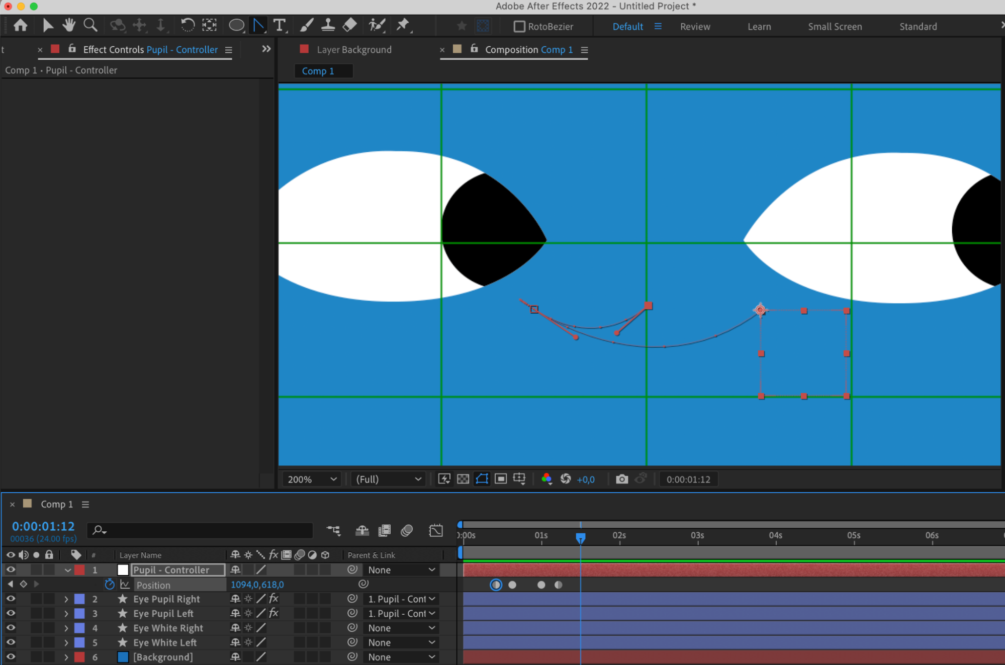The image size is (1005, 665).
Task: Open grid and guide options icon
Action: 519,479
